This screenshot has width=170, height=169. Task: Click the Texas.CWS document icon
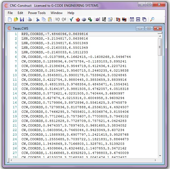pyautogui.click(x=10, y=29)
